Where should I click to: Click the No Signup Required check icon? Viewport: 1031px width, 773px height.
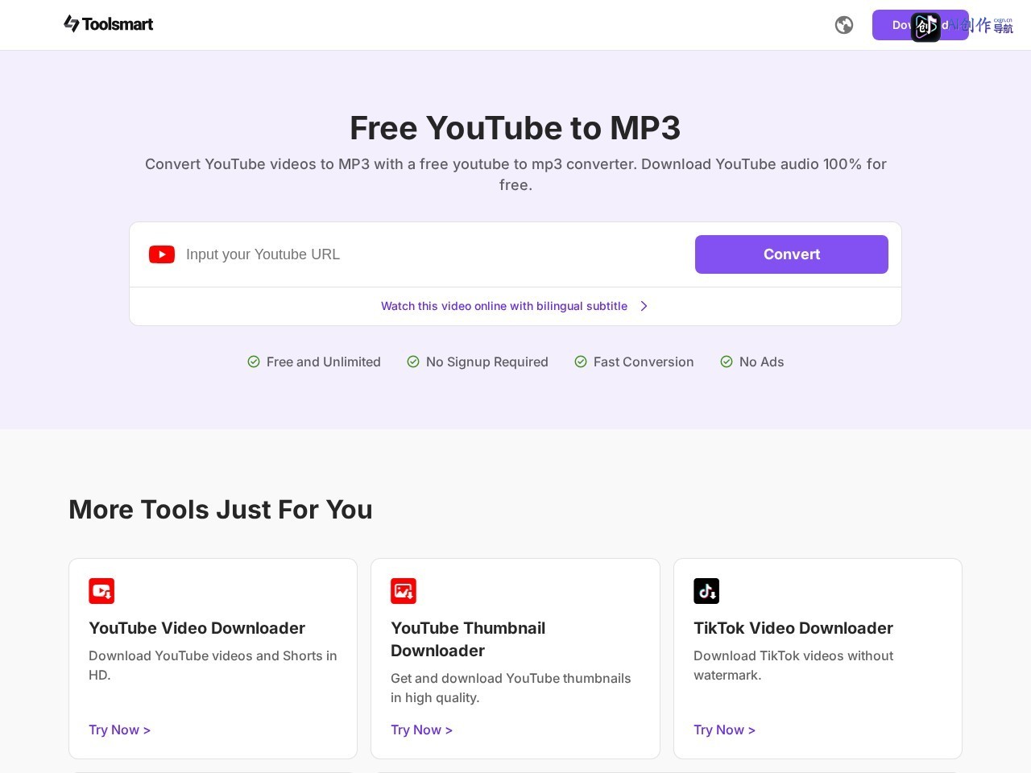413,362
